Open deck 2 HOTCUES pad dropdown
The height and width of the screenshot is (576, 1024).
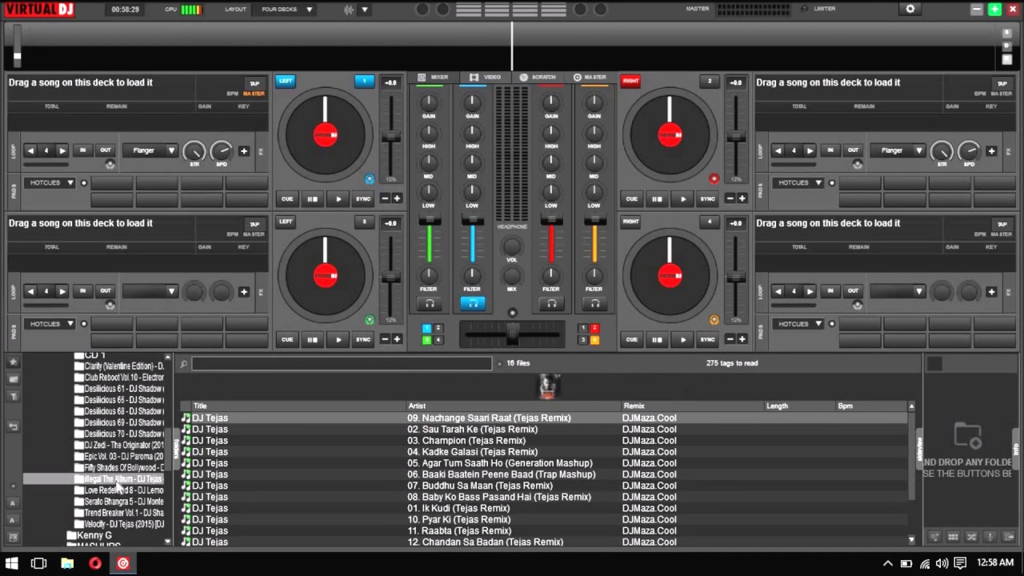pyautogui.click(x=799, y=182)
